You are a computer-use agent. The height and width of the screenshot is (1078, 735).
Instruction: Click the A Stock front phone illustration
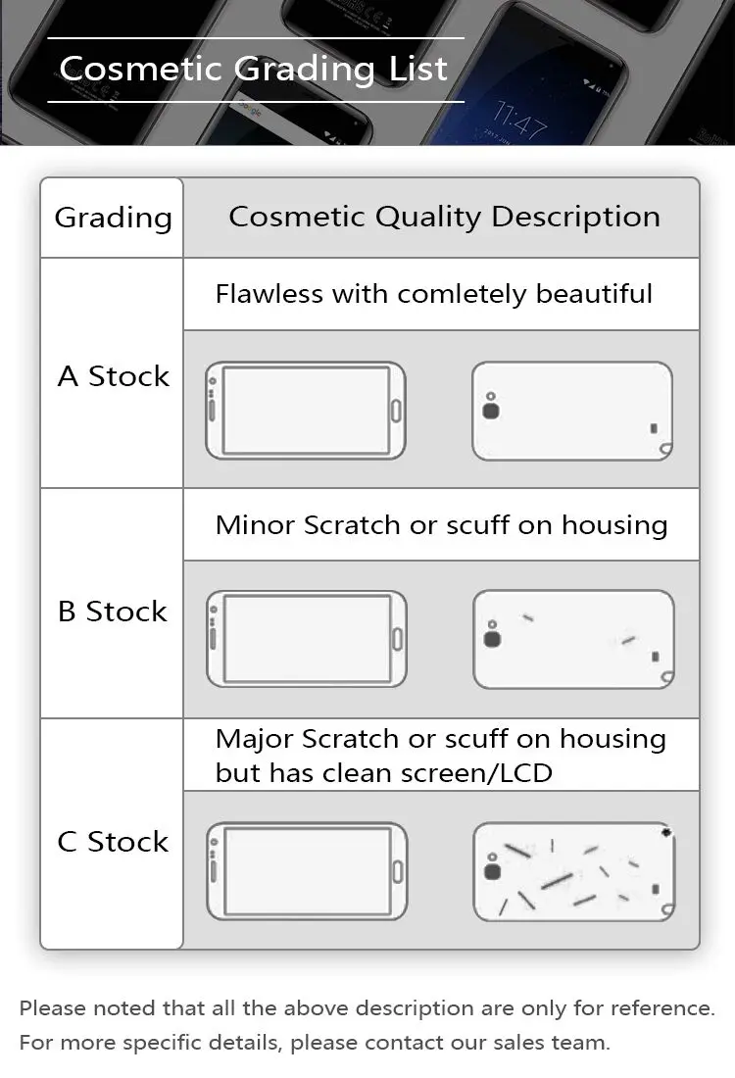click(x=306, y=411)
